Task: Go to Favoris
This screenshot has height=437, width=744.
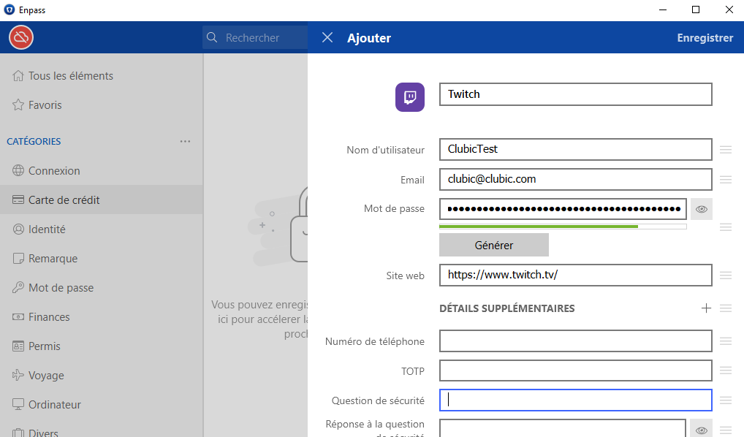Action: point(102,104)
